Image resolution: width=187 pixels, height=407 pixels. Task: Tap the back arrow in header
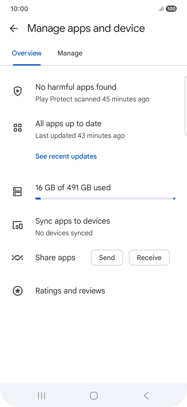[x=14, y=28]
